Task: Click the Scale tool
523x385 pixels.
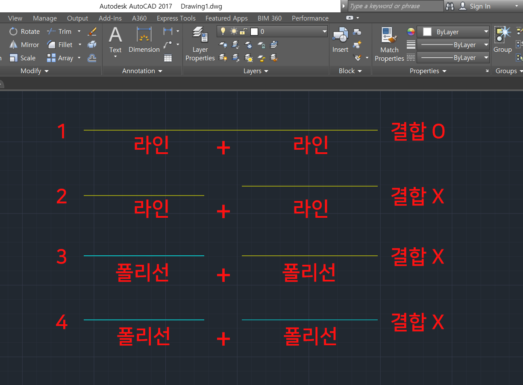Action: [x=23, y=58]
